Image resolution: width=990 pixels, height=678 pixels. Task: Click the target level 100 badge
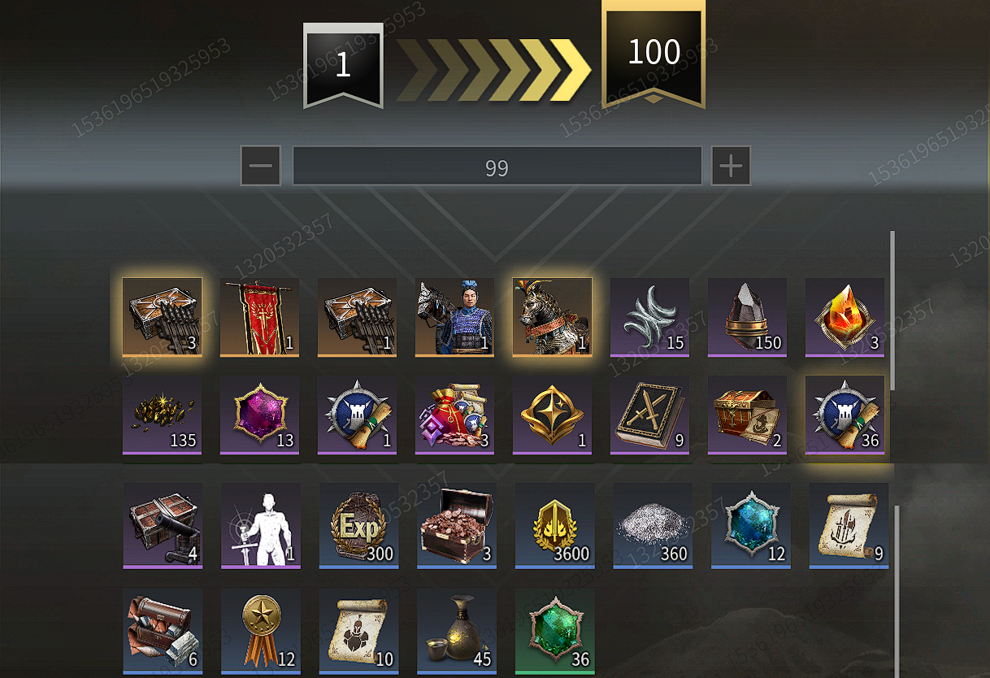653,54
